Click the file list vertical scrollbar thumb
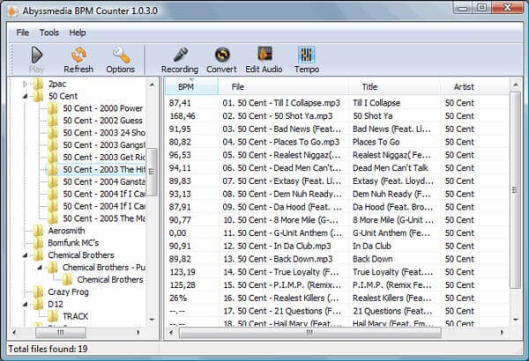The image size is (529, 361). point(515,190)
